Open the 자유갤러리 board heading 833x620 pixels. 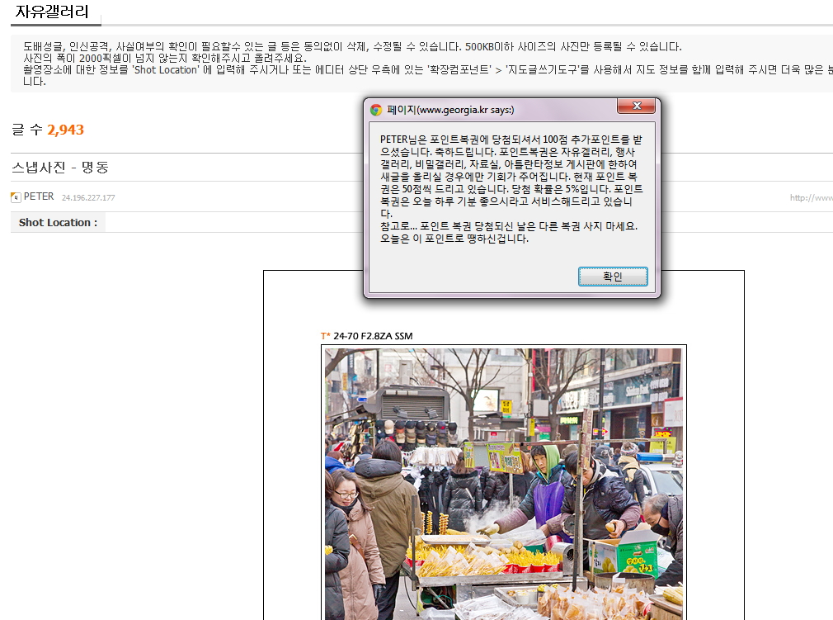(x=52, y=12)
